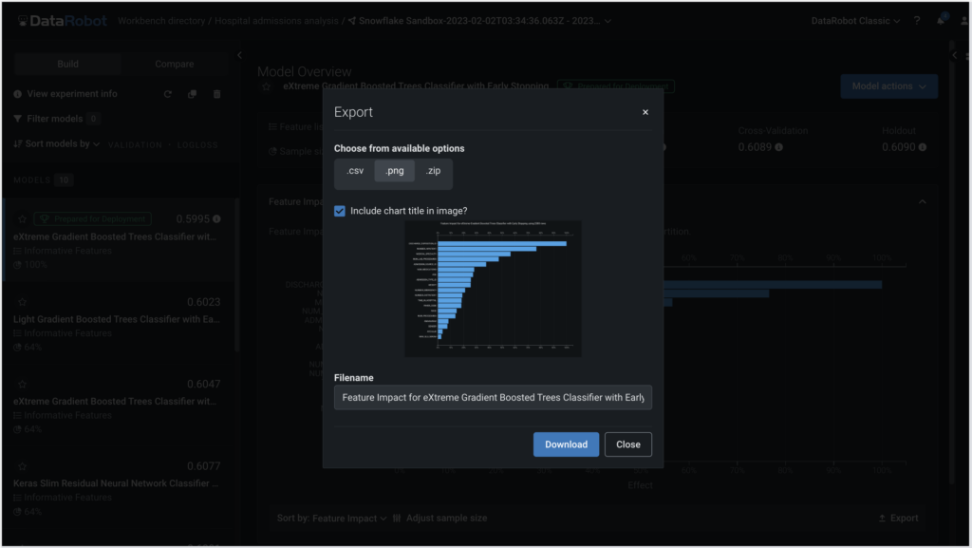
Task: Select the .zip export option
Action: point(433,170)
